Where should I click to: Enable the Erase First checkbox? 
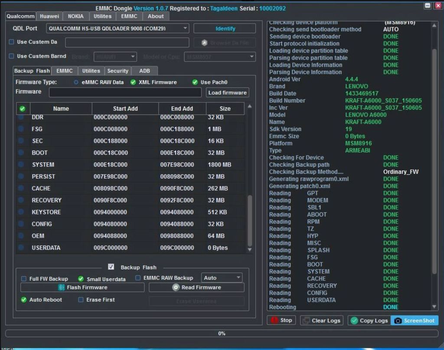click(81, 300)
